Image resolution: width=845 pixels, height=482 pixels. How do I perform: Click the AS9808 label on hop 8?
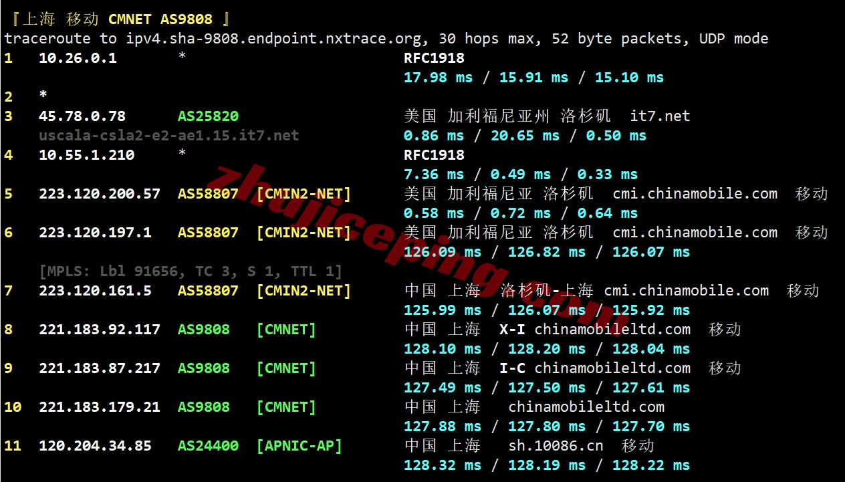click(203, 329)
